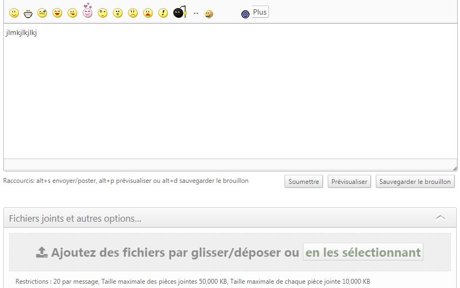
Task: Preview the message with Prévisualiser
Action: tap(349, 181)
